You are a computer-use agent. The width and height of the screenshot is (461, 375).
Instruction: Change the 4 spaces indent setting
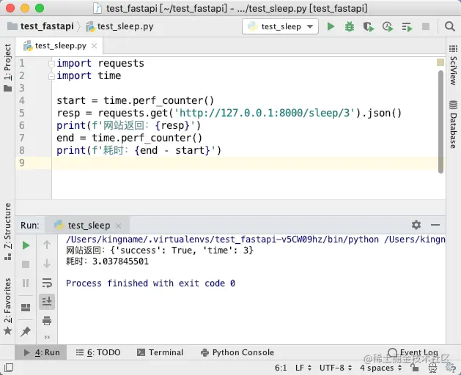[380, 368]
